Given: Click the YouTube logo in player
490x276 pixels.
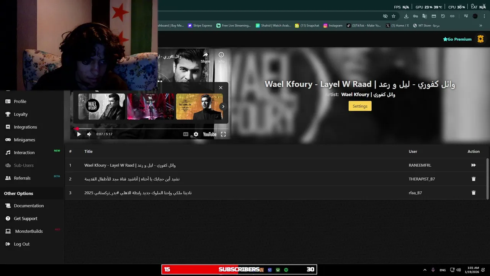Looking at the screenshot, I should tap(210, 134).
